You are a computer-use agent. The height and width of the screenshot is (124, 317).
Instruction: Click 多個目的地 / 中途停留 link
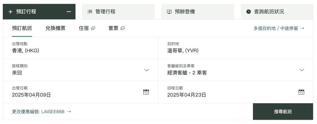tap(279, 28)
